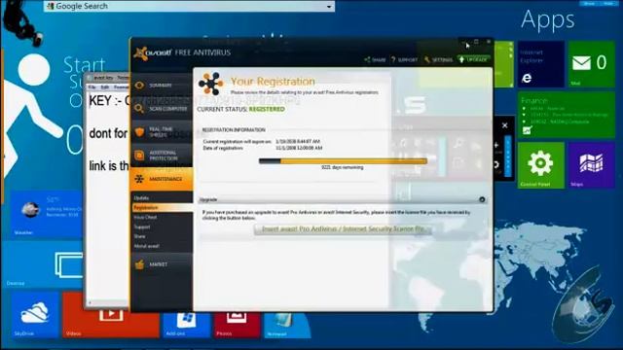Image resolution: width=623 pixels, height=350 pixels.
Task: Click the Share icon in avast header
Action: coord(375,60)
